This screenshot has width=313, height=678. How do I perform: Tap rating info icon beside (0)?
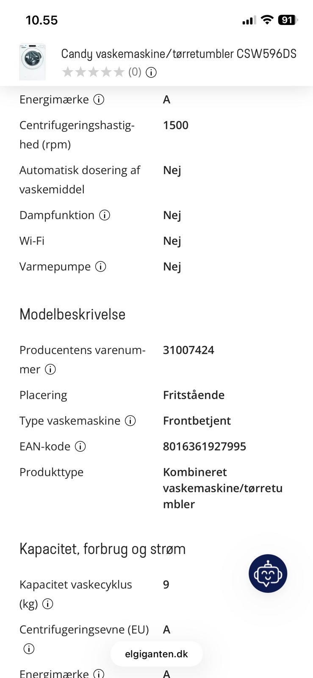click(x=151, y=72)
